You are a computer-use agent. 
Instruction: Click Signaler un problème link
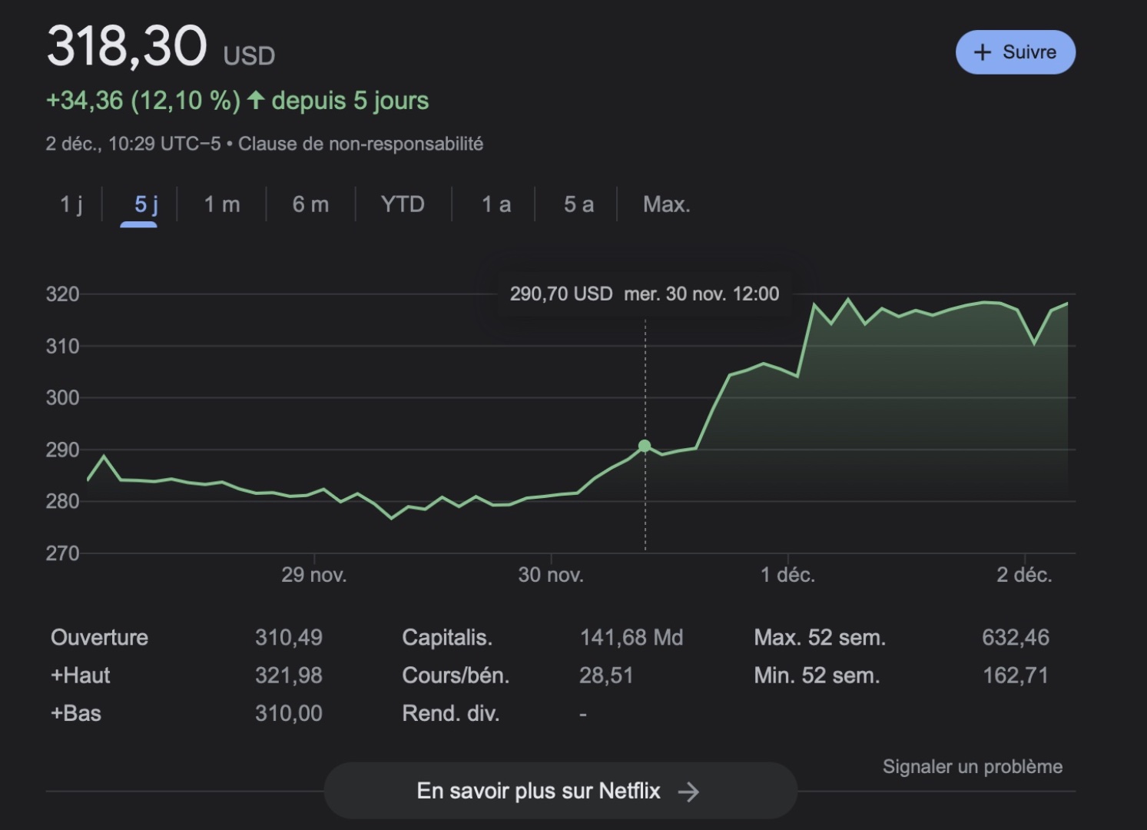tap(972, 766)
